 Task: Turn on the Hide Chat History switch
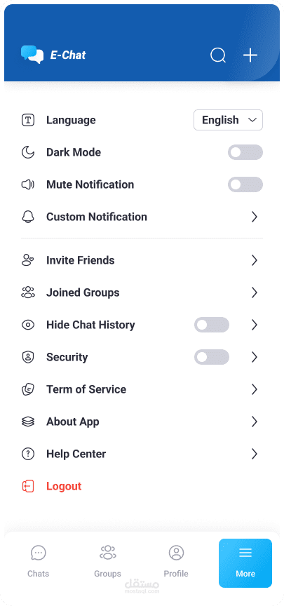(x=212, y=325)
